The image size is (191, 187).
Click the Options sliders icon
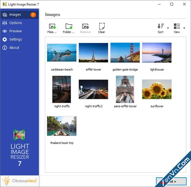point(5,23)
